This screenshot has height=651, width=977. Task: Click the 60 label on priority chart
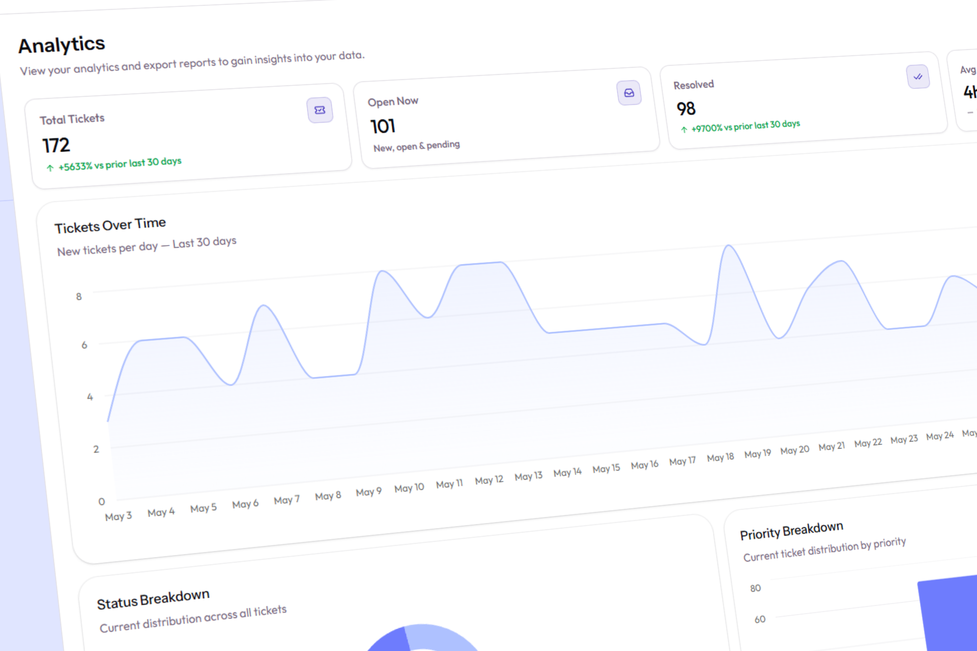coord(760,619)
